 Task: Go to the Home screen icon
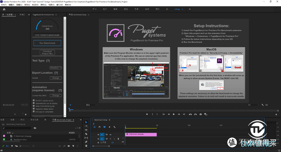tap(4, 10)
